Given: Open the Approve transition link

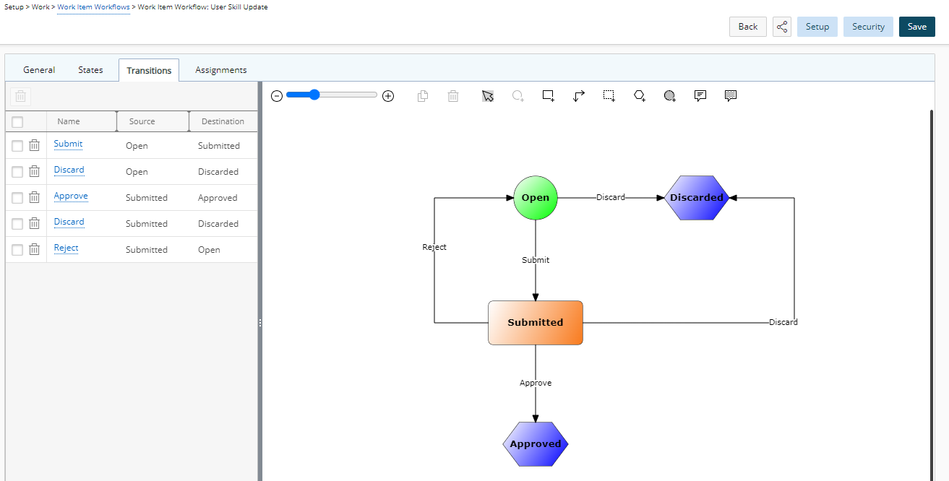Looking at the screenshot, I should [x=71, y=196].
